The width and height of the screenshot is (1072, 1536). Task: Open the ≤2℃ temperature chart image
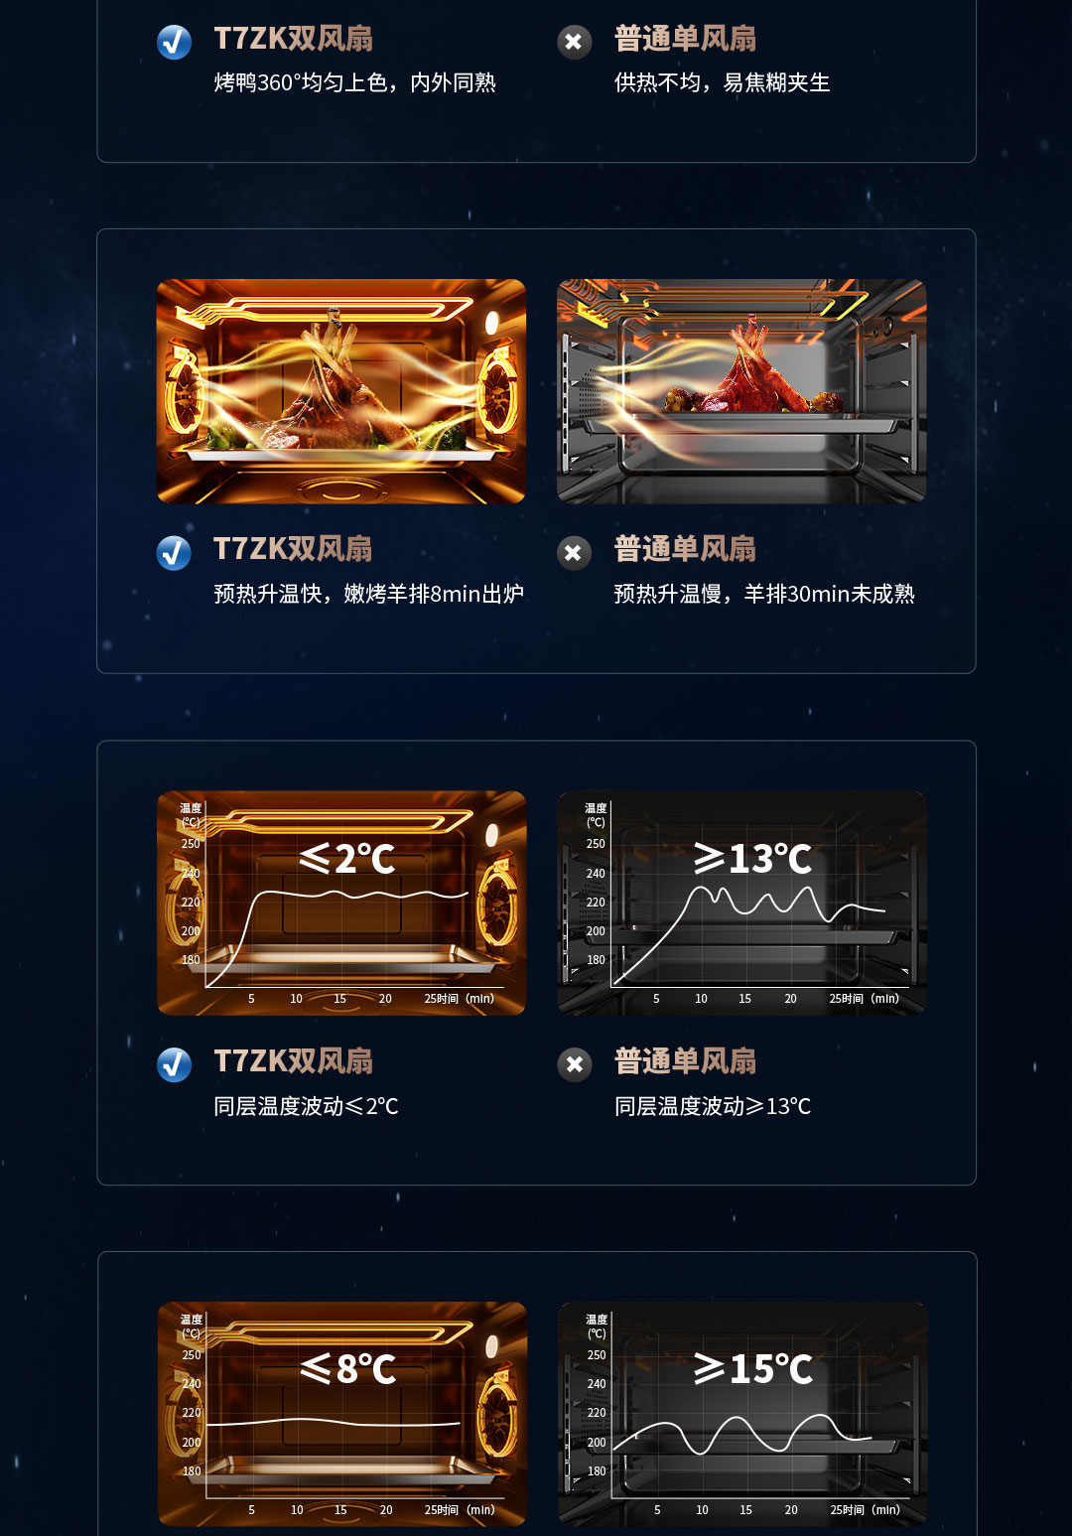(x=341, y=903)
